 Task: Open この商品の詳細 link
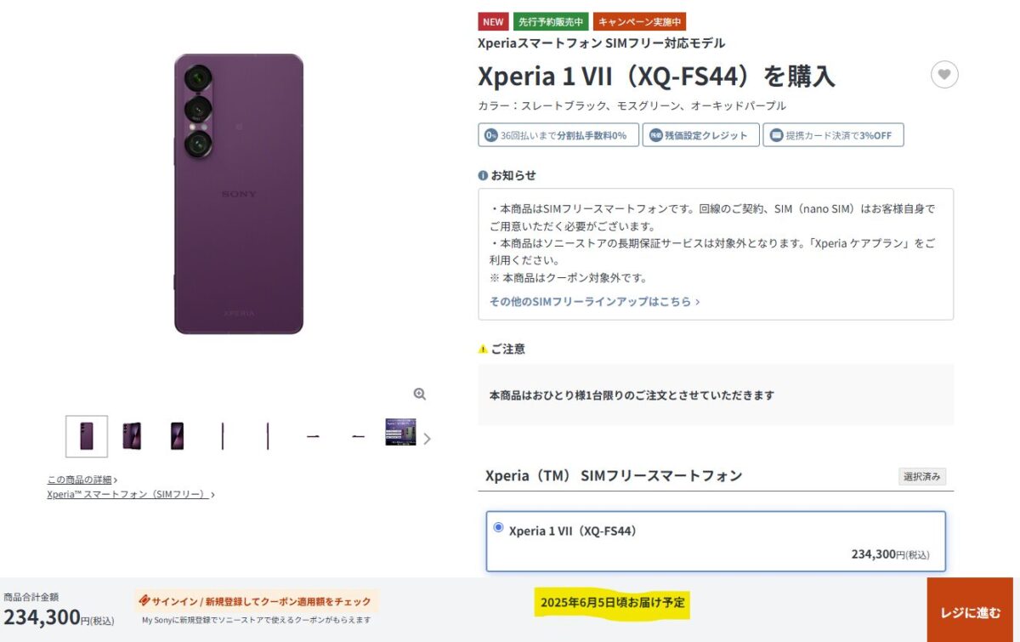click(x=82, y=480)
